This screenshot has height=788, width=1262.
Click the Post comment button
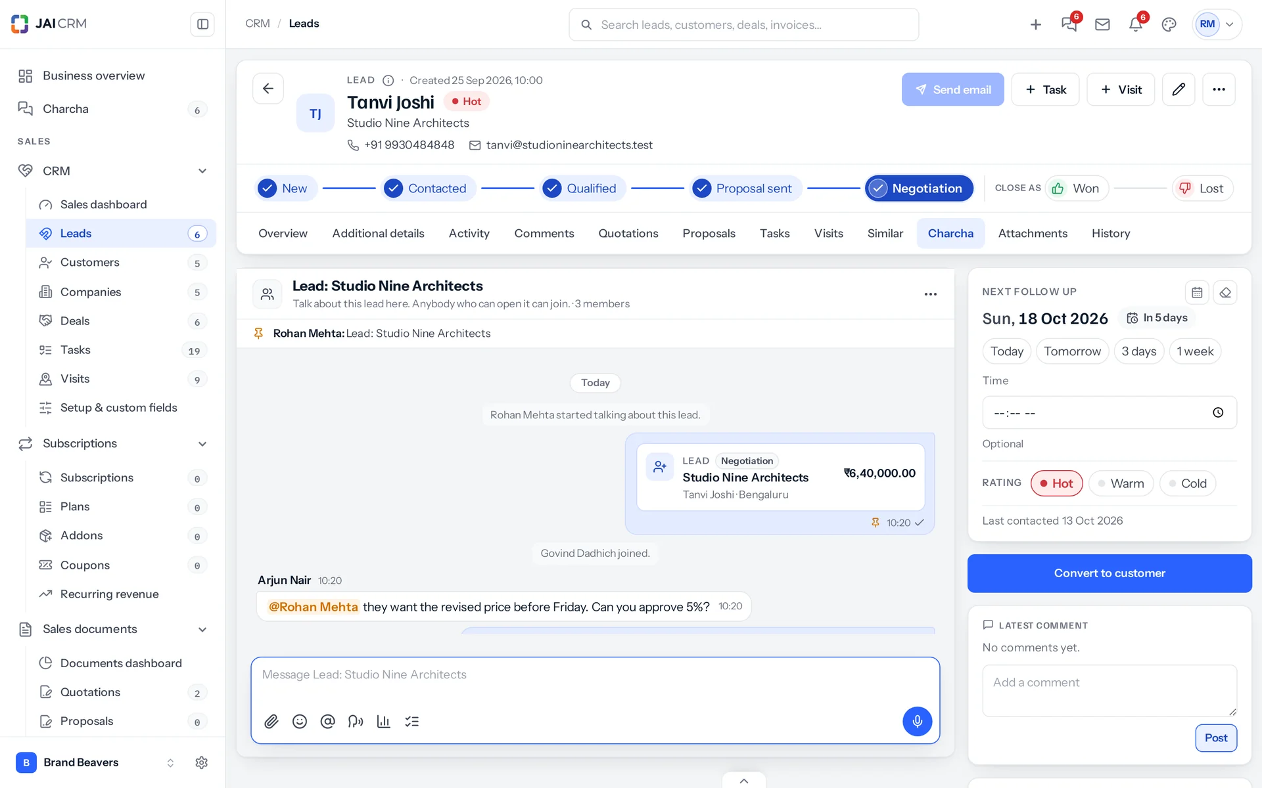coord(1216,738)
